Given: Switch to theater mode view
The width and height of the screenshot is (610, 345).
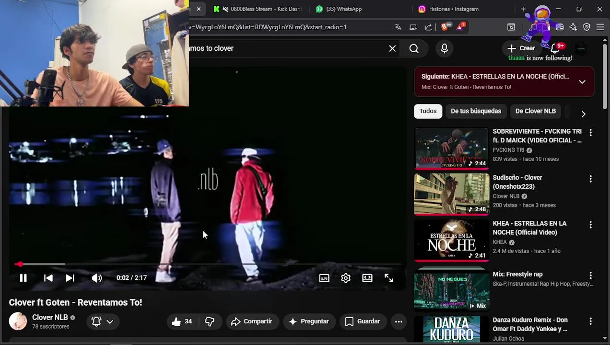Looking at the screenshot, I should (367, 278).
